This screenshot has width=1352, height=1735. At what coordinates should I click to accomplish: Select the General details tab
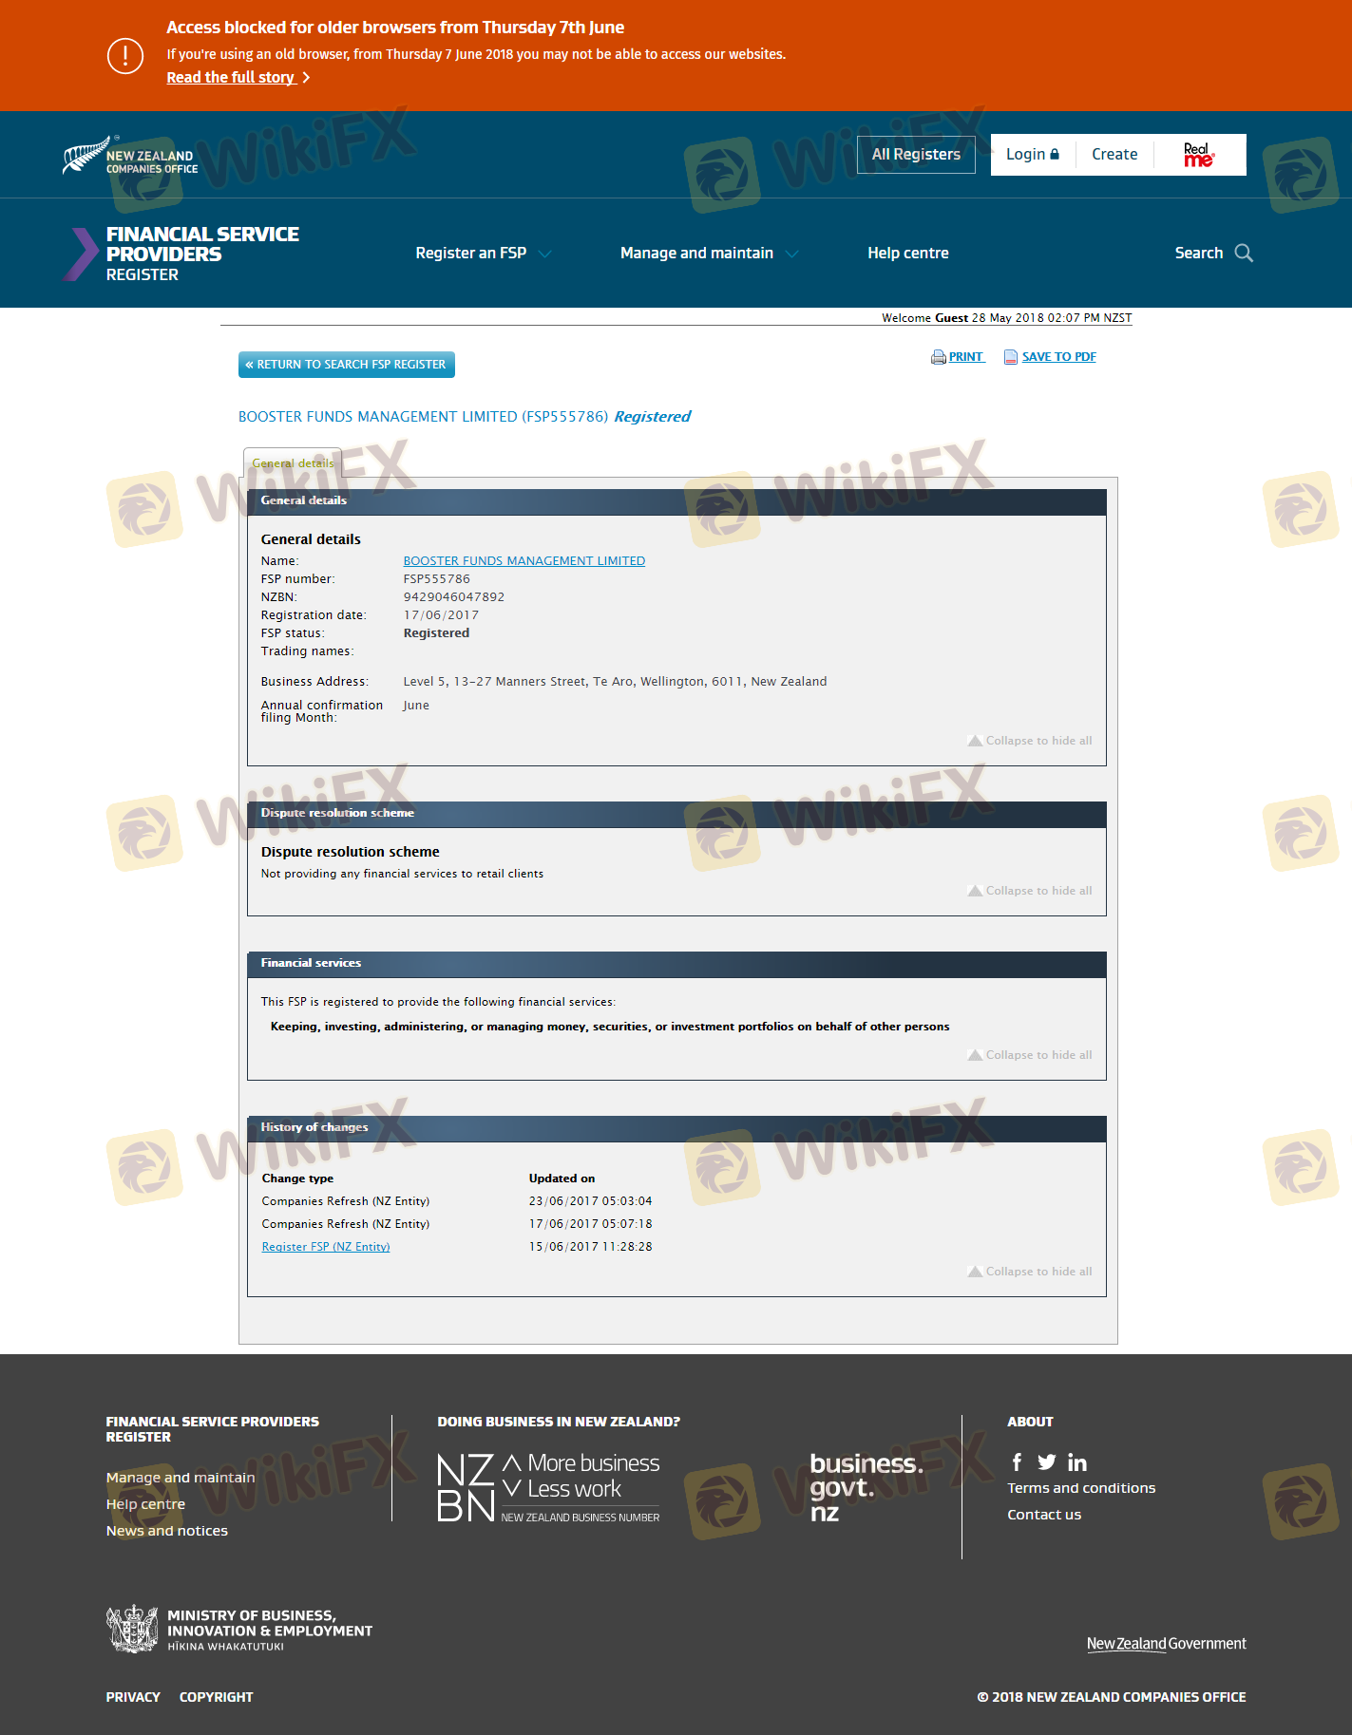point(293,463)
